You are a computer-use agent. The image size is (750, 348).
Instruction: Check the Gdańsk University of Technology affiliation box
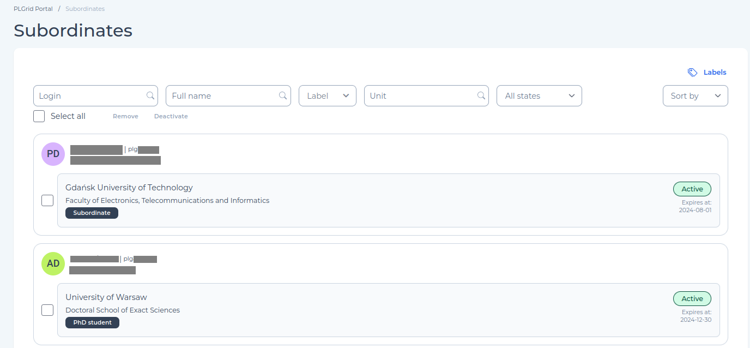[47, 200]
